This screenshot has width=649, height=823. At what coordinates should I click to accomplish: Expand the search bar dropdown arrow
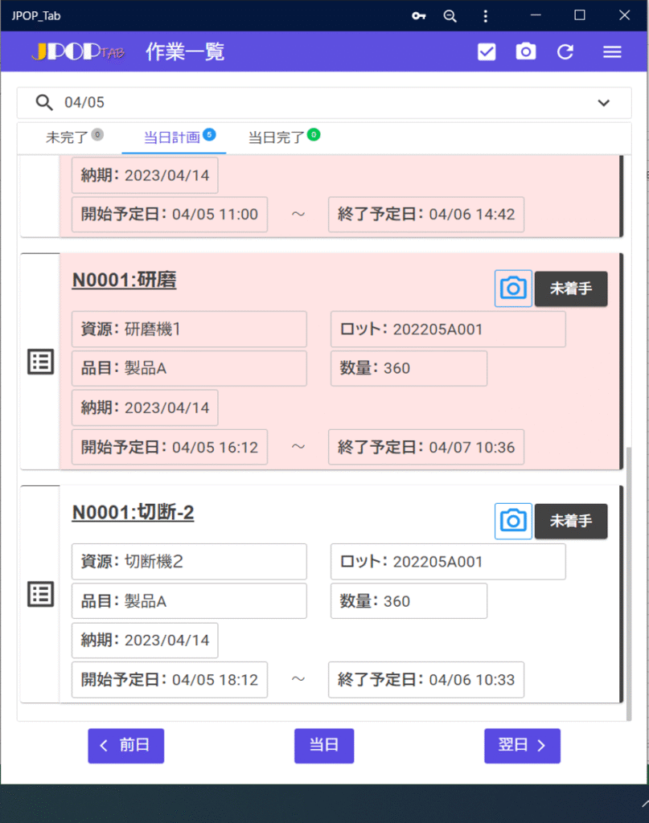coord(604,103)
